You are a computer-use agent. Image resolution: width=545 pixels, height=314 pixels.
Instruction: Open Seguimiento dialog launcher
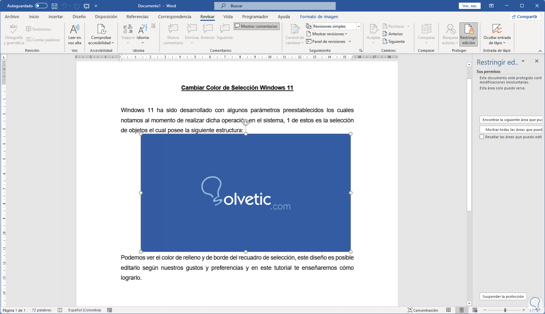(x=361, y=50)
